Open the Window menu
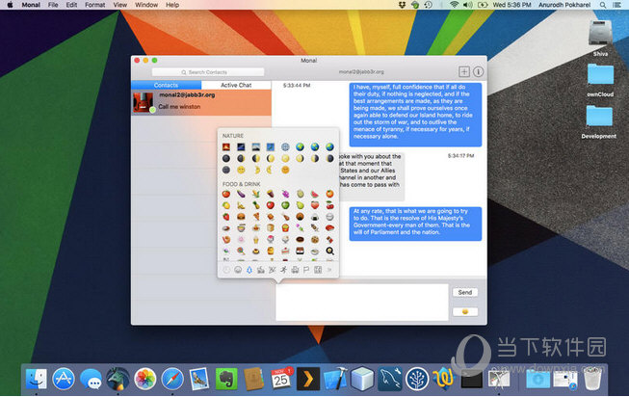The width and height of the screenshot is (629, 397). [x=146, y=5]
